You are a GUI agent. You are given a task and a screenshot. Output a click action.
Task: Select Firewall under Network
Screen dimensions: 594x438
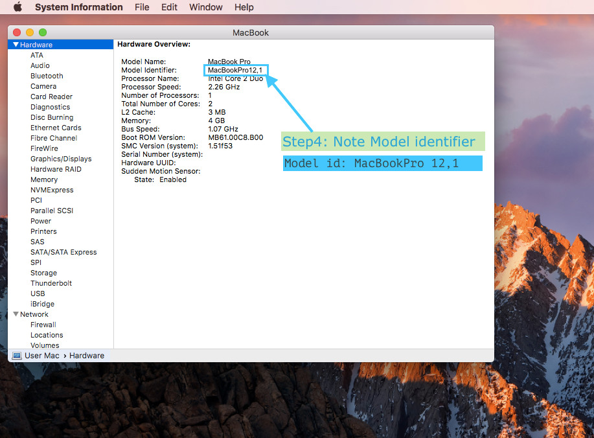(x=43, y=325)
